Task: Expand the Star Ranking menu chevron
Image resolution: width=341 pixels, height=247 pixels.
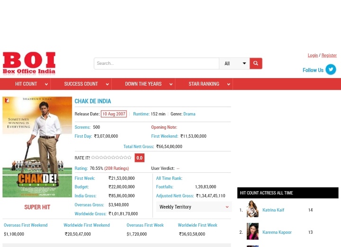Action: pos(229,84)
